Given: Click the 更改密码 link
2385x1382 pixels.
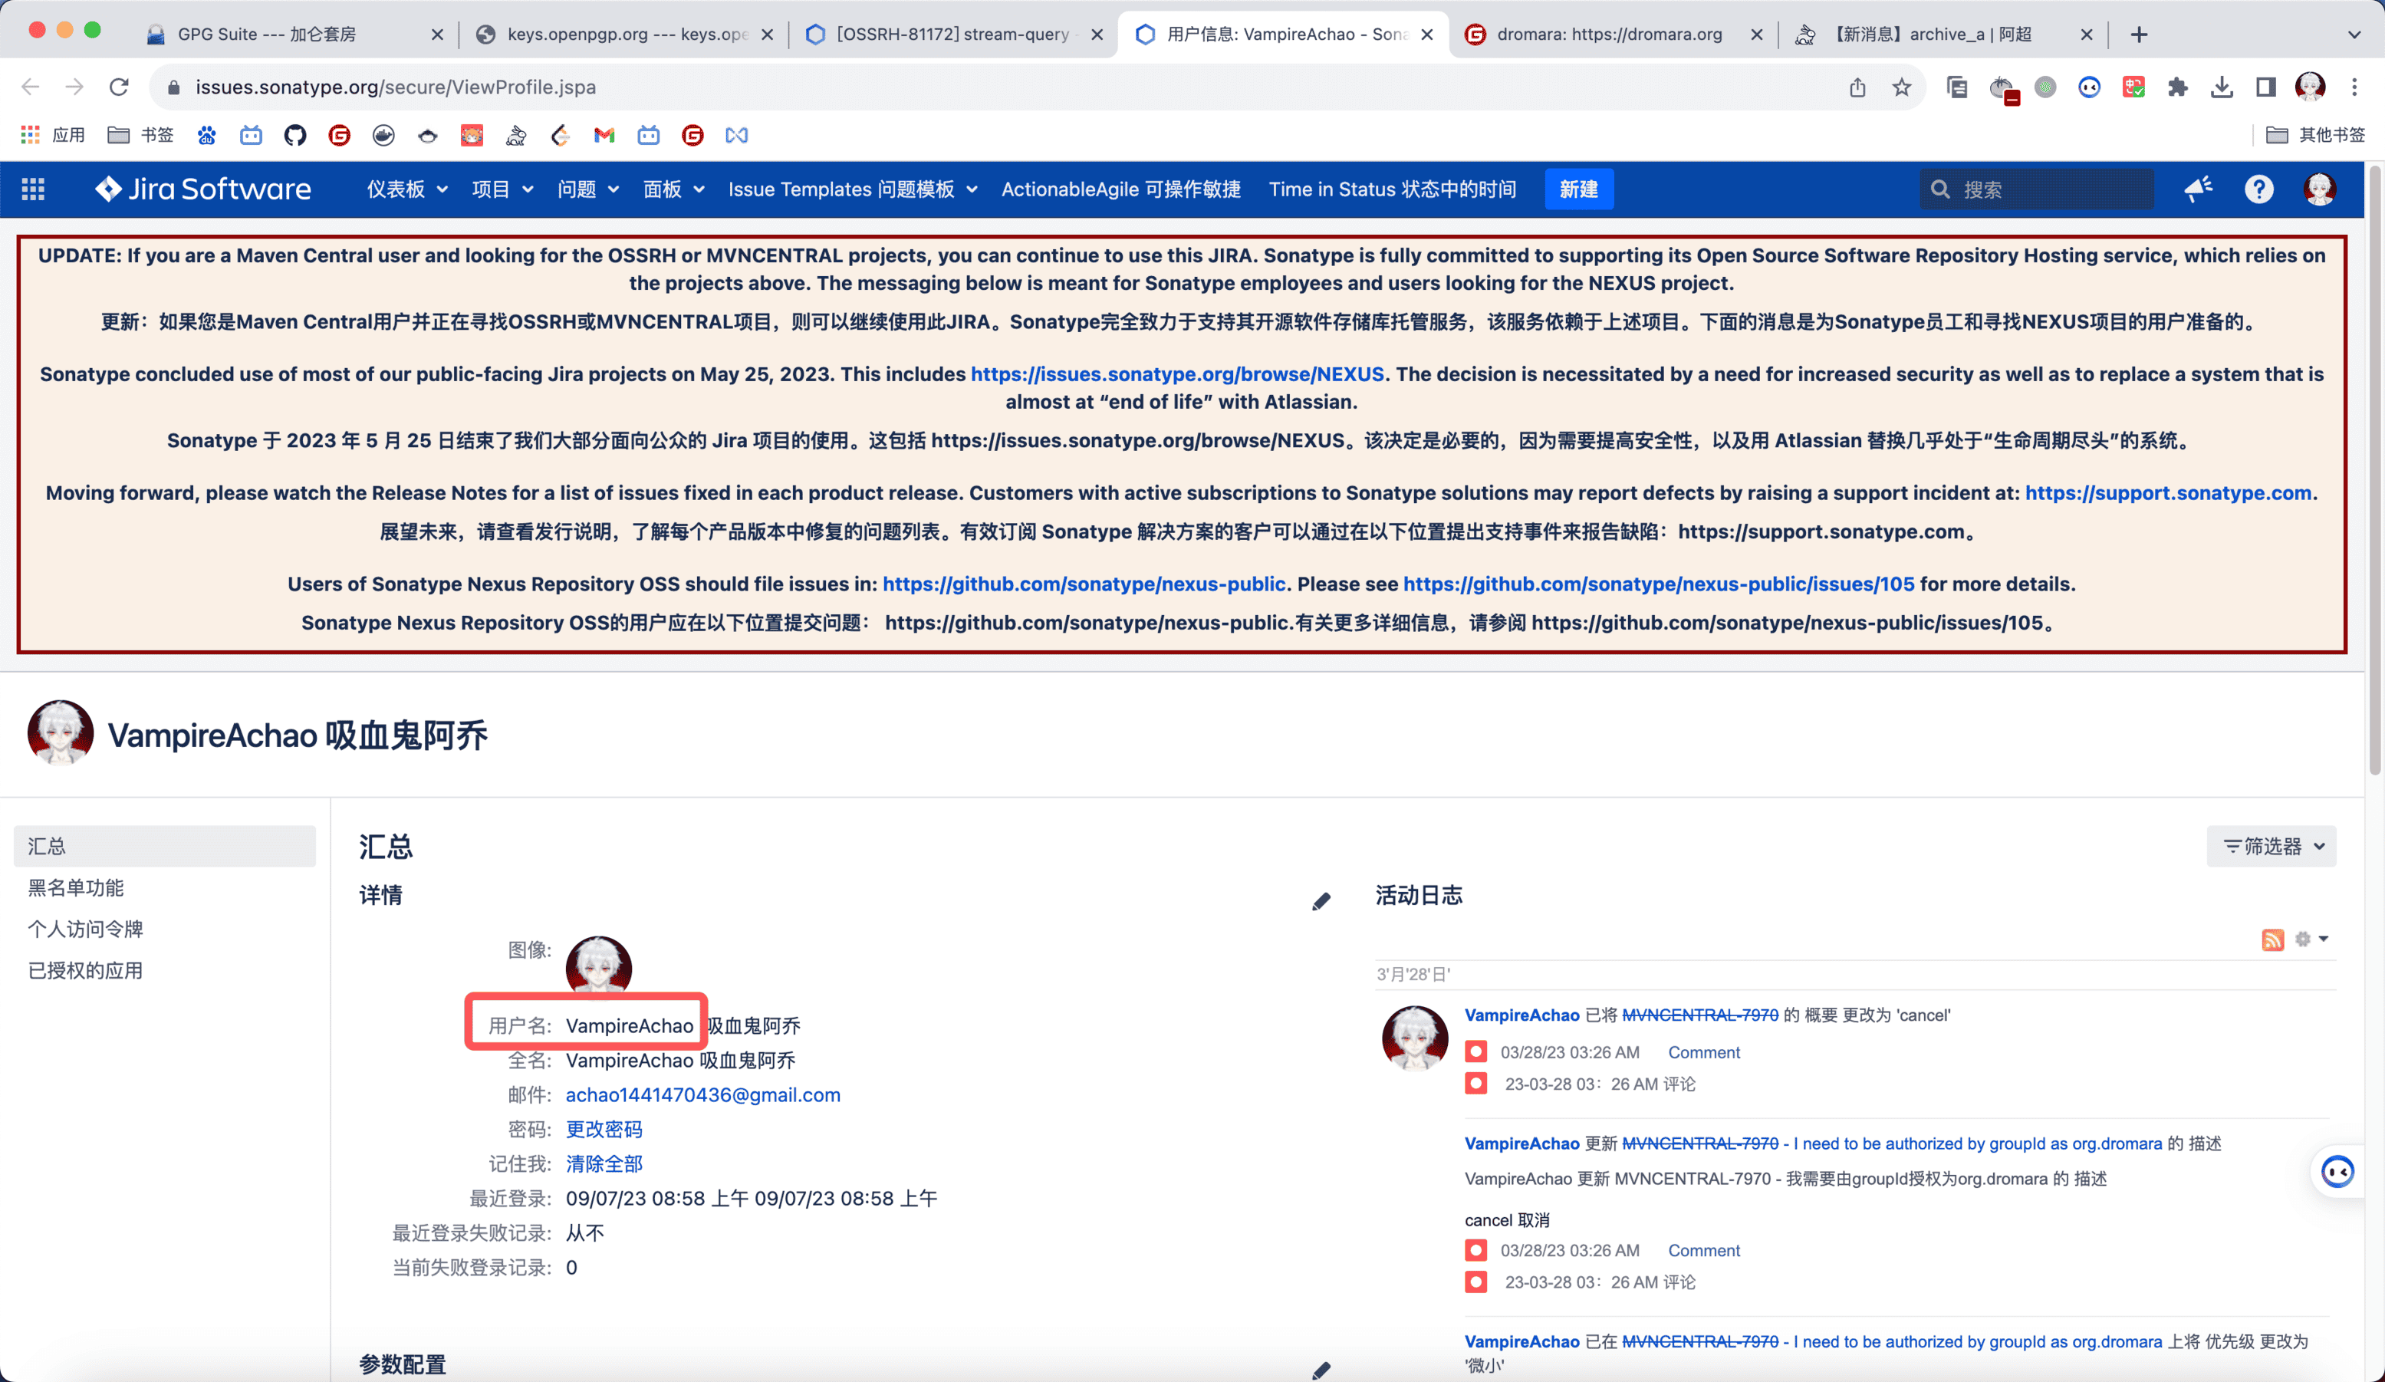Looking at the screenshot, I should pyautogui.click(x=604, y=1129).
